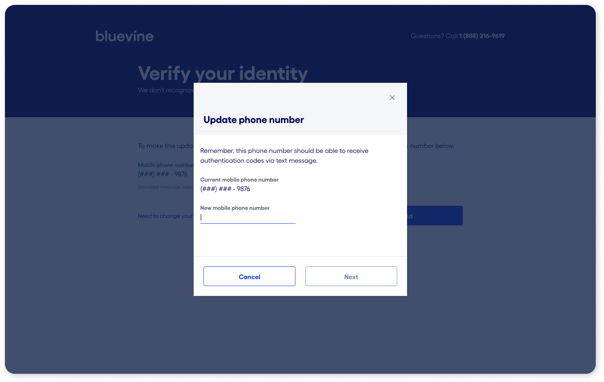Click the phone number 1 (888) 216-9619

482,36
